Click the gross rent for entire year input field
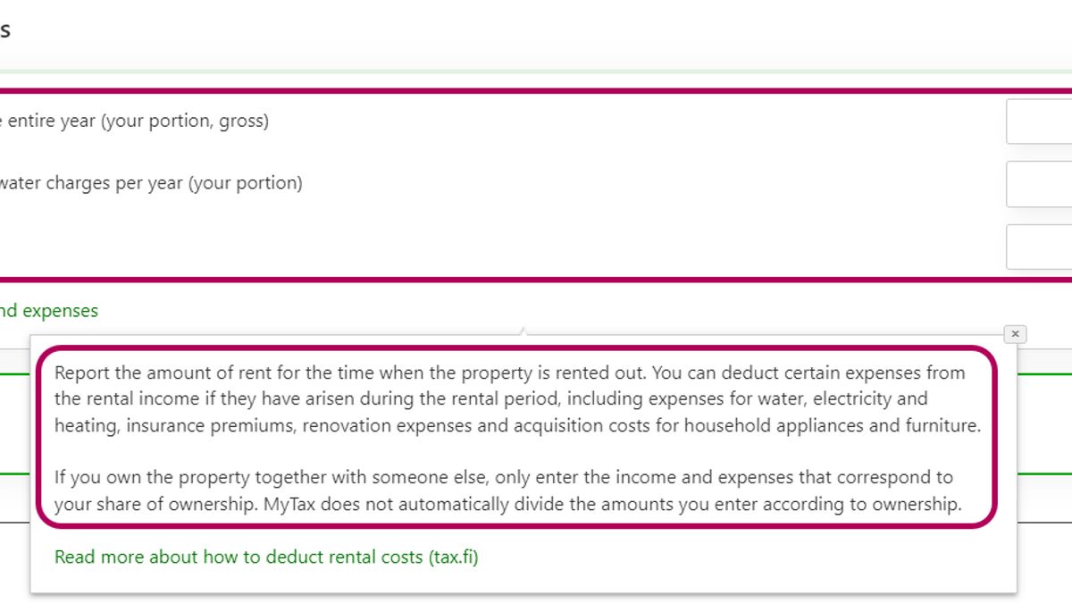 pyautogui.click(x=1039, y=121)
